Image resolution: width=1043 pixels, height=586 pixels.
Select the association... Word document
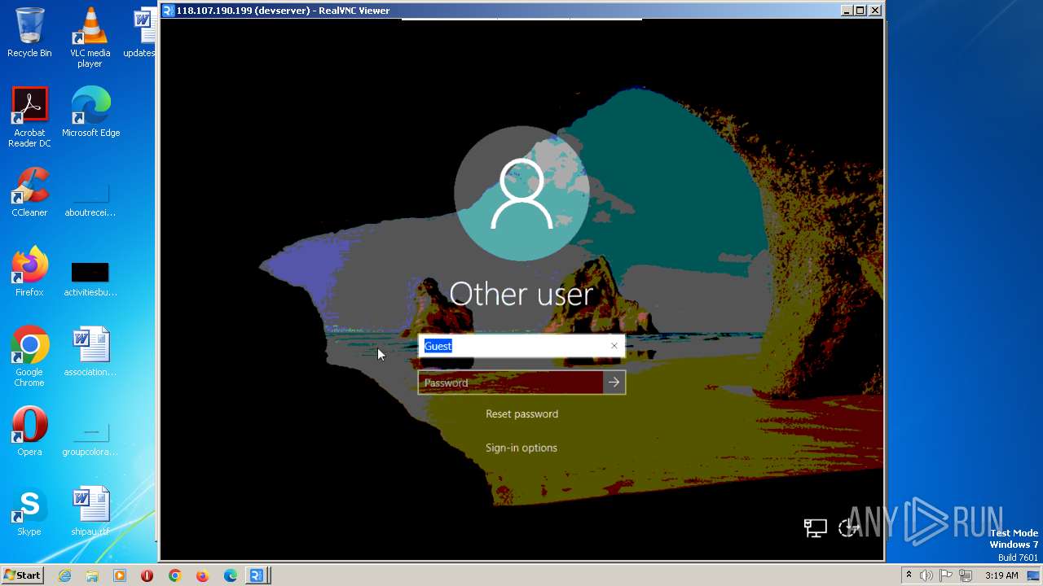coord(90,352)
